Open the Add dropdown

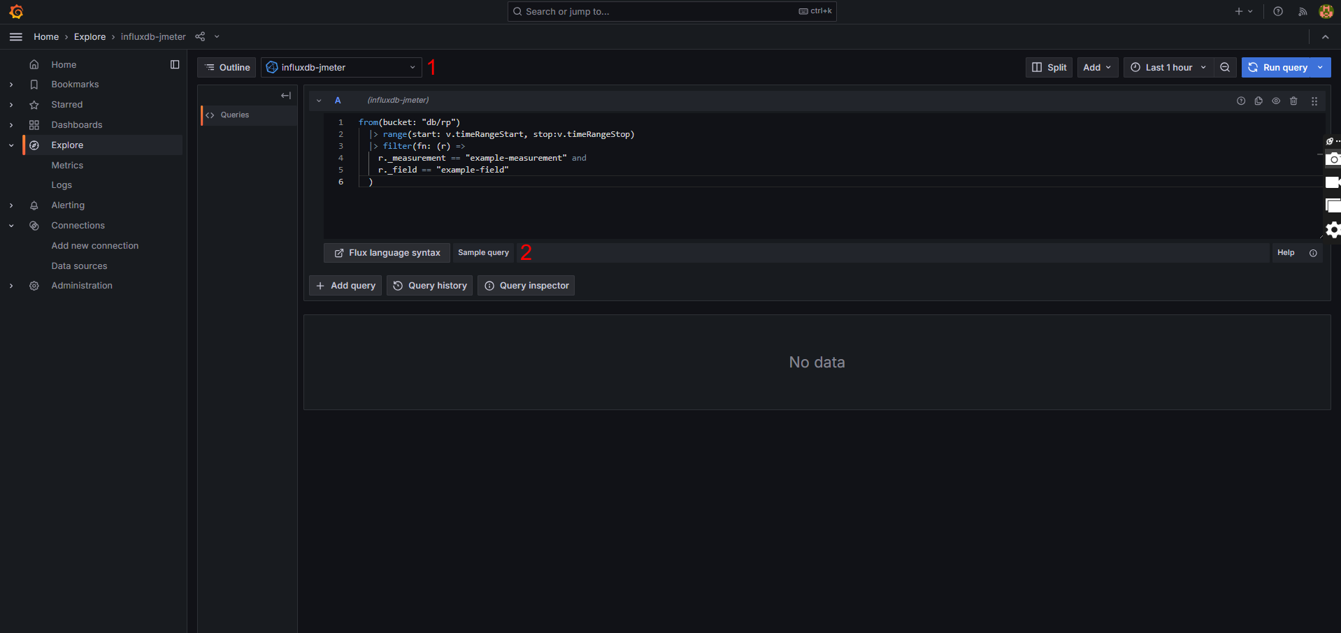point(1097,67)
